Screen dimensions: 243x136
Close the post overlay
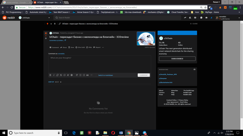(x=194, y=24)
